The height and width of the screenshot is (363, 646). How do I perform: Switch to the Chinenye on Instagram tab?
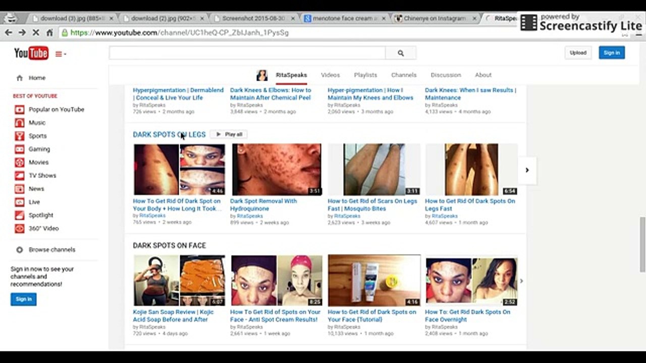point(436,19)
